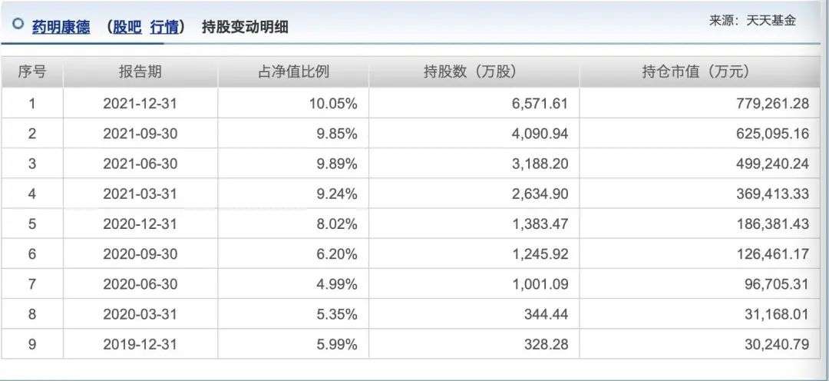
Task: Click the 来源:天天基金 source label
Action: pyautogui.click(x=752, y=21)
